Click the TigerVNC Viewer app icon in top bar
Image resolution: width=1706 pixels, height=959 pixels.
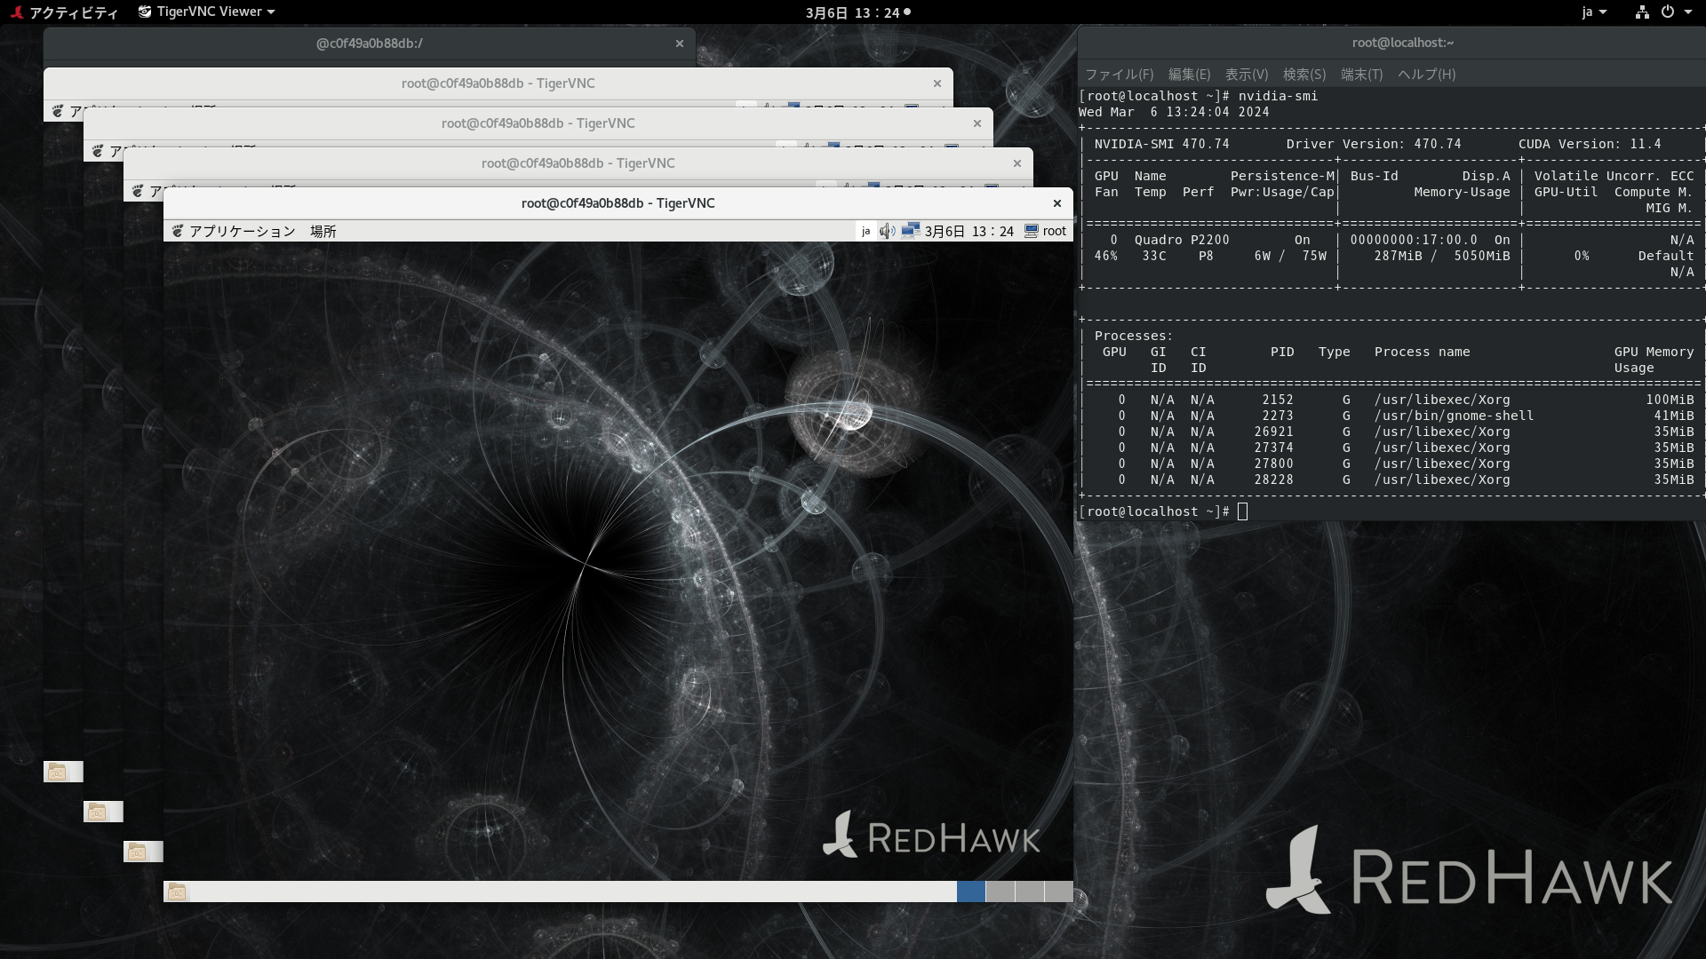(x=145, y=12)
